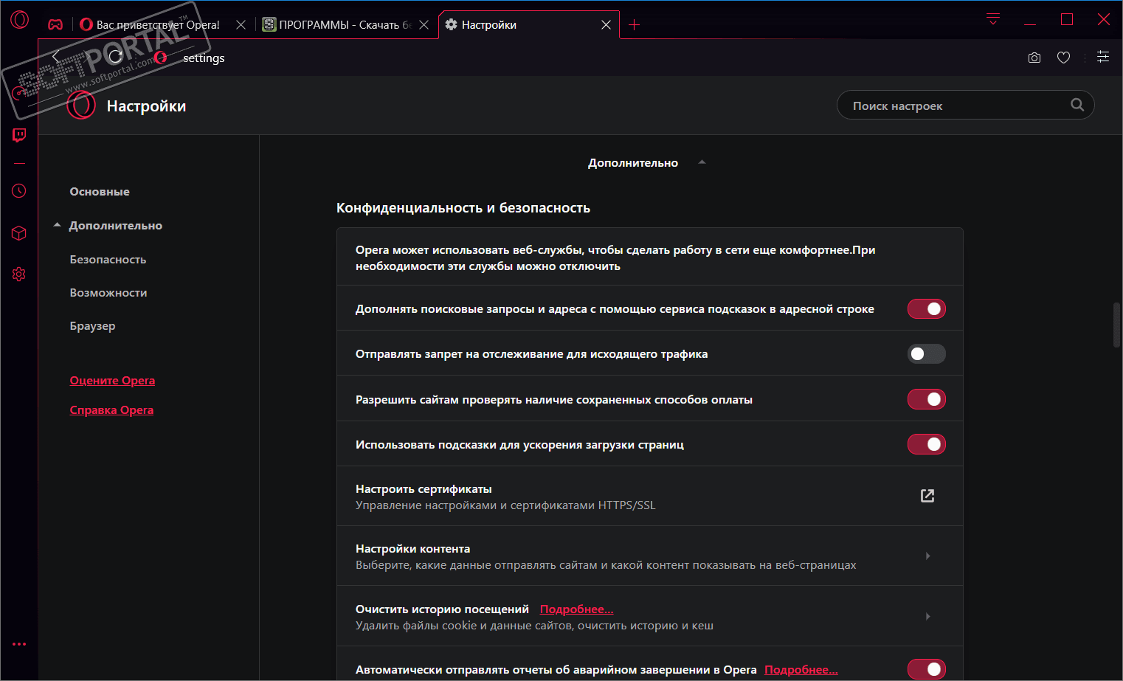The image size is (1123, 681).
Task: Open Возможности in settings navigation
Action: coord(108,293)
